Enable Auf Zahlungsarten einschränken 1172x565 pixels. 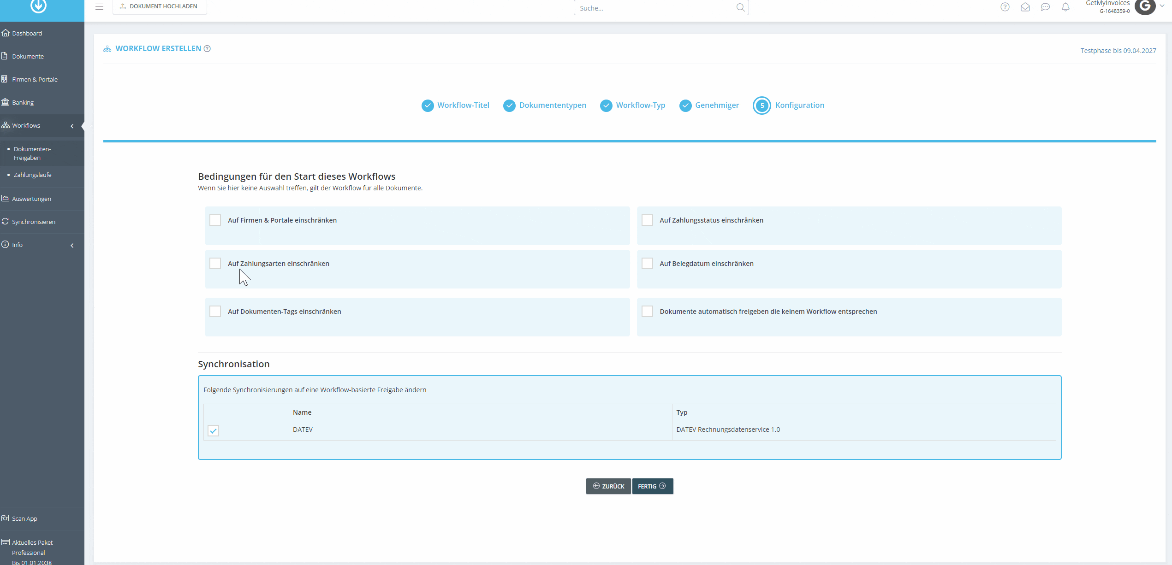pos(215,264)
